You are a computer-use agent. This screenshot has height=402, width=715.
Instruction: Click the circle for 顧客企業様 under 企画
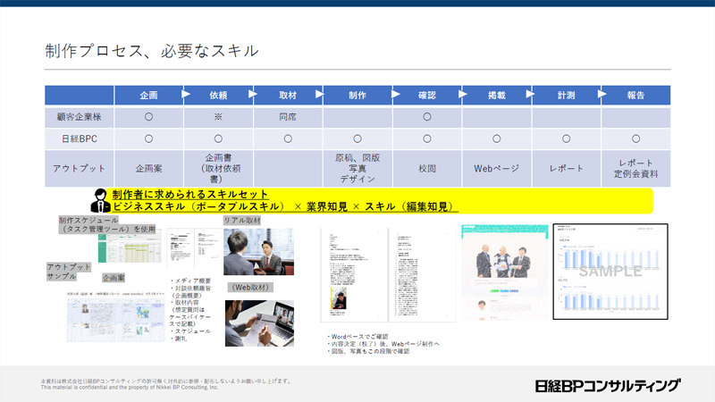(x=148, y=117)
